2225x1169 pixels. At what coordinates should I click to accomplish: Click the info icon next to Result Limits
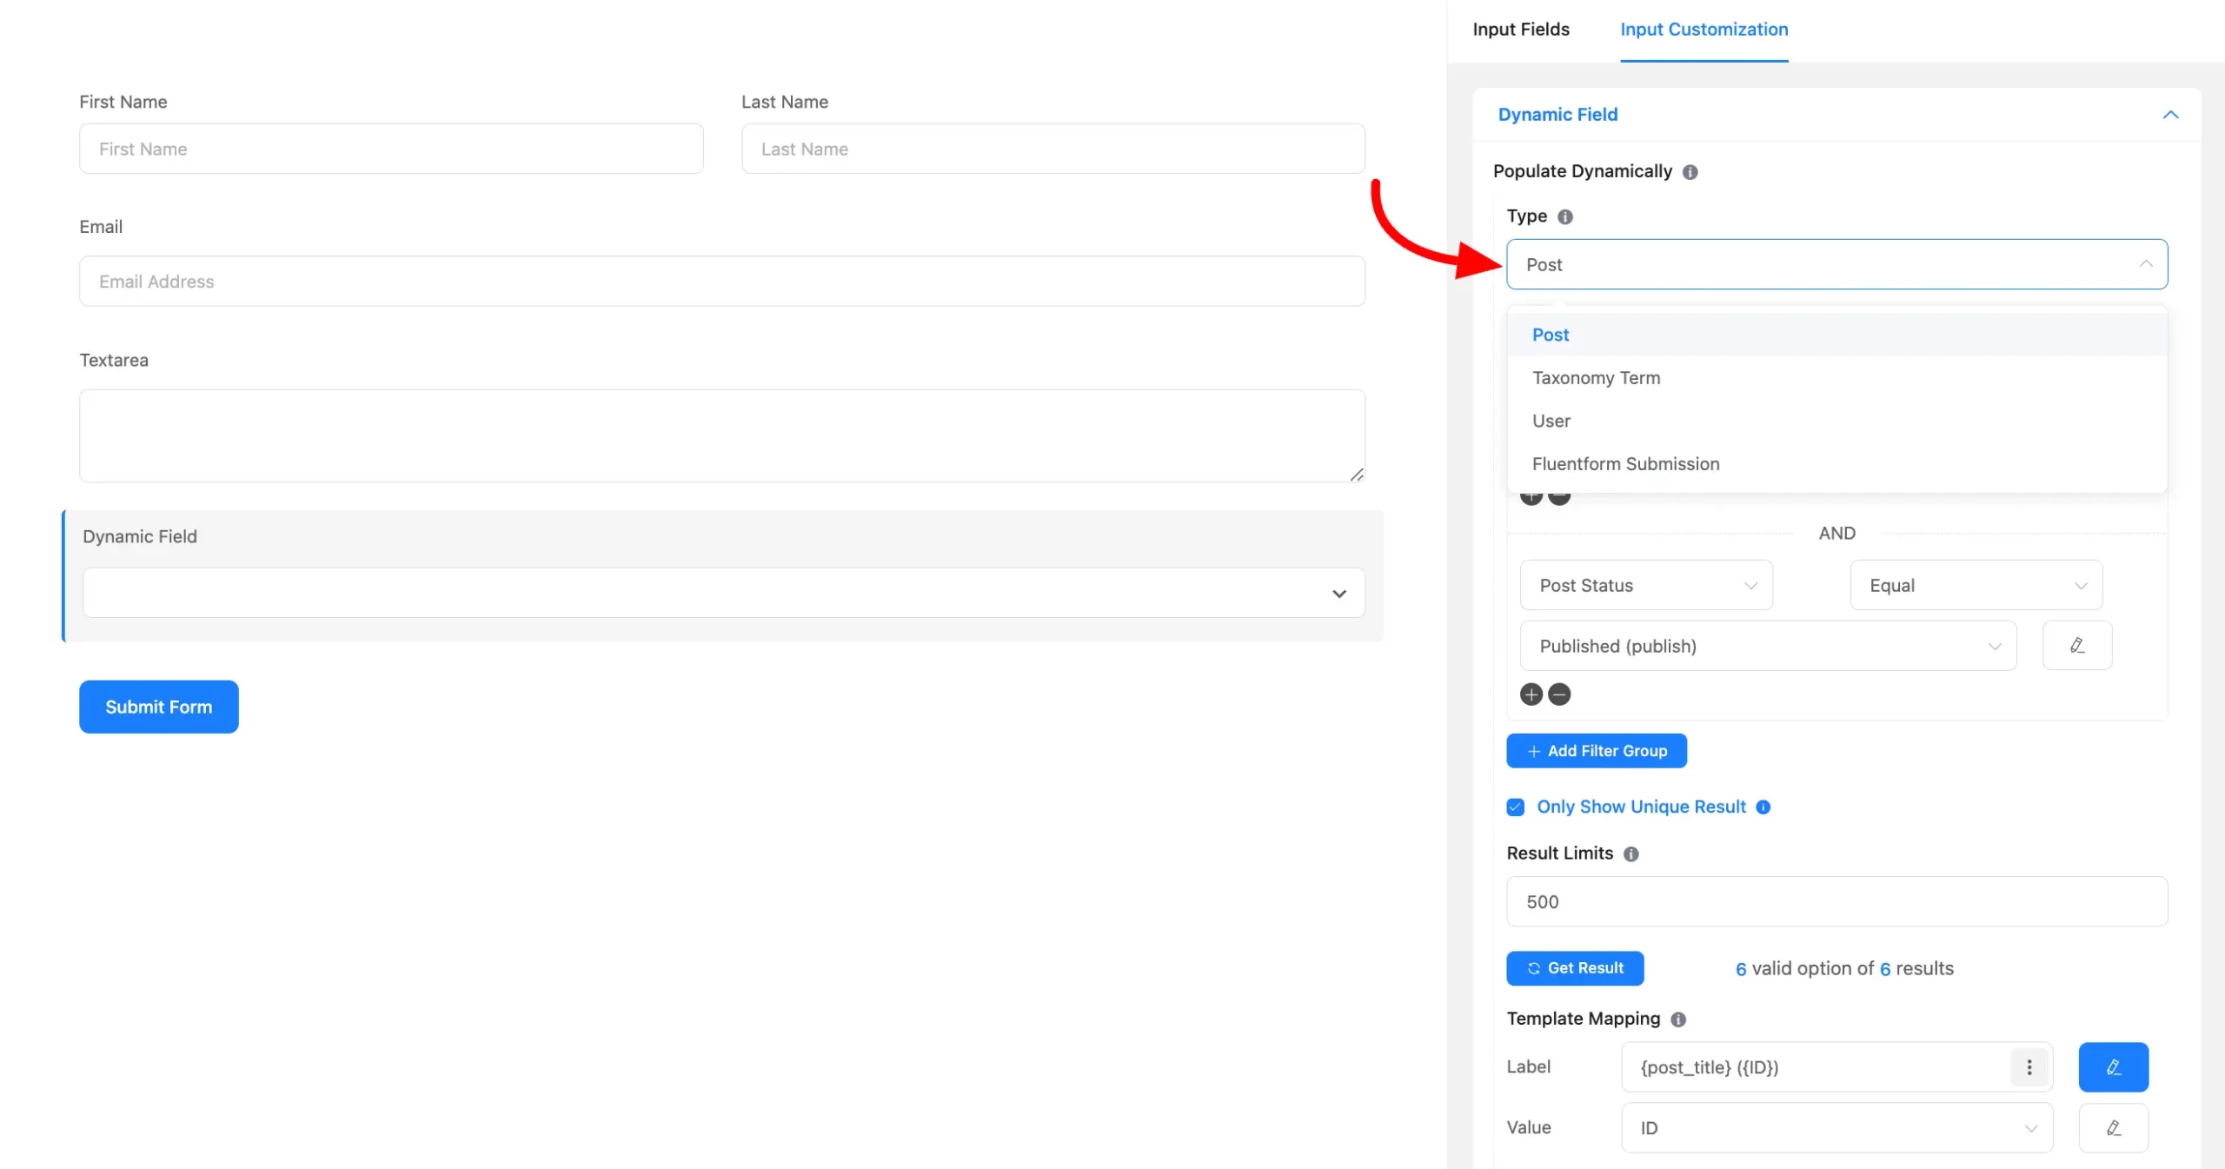click(1631, 854)
